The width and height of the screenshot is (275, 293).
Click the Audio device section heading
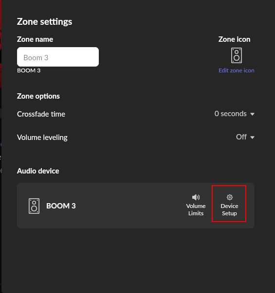coord(38,171)
